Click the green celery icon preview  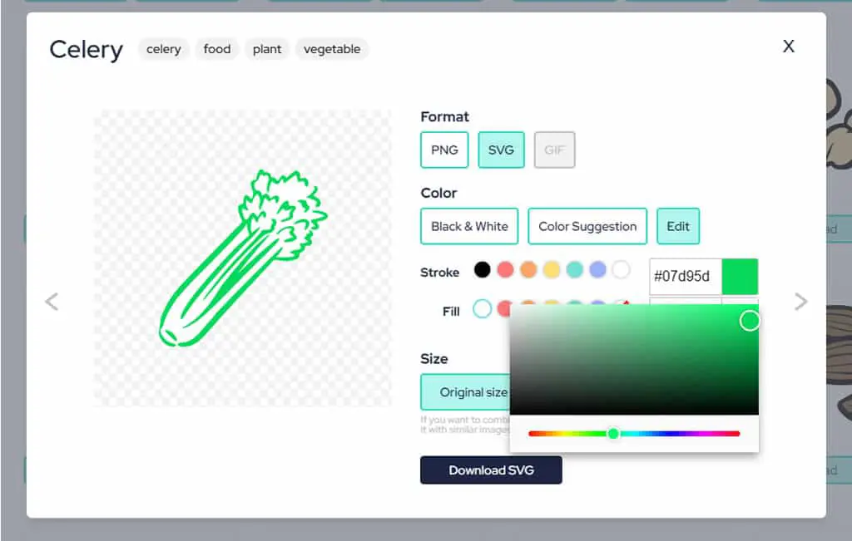click(242, 258)
